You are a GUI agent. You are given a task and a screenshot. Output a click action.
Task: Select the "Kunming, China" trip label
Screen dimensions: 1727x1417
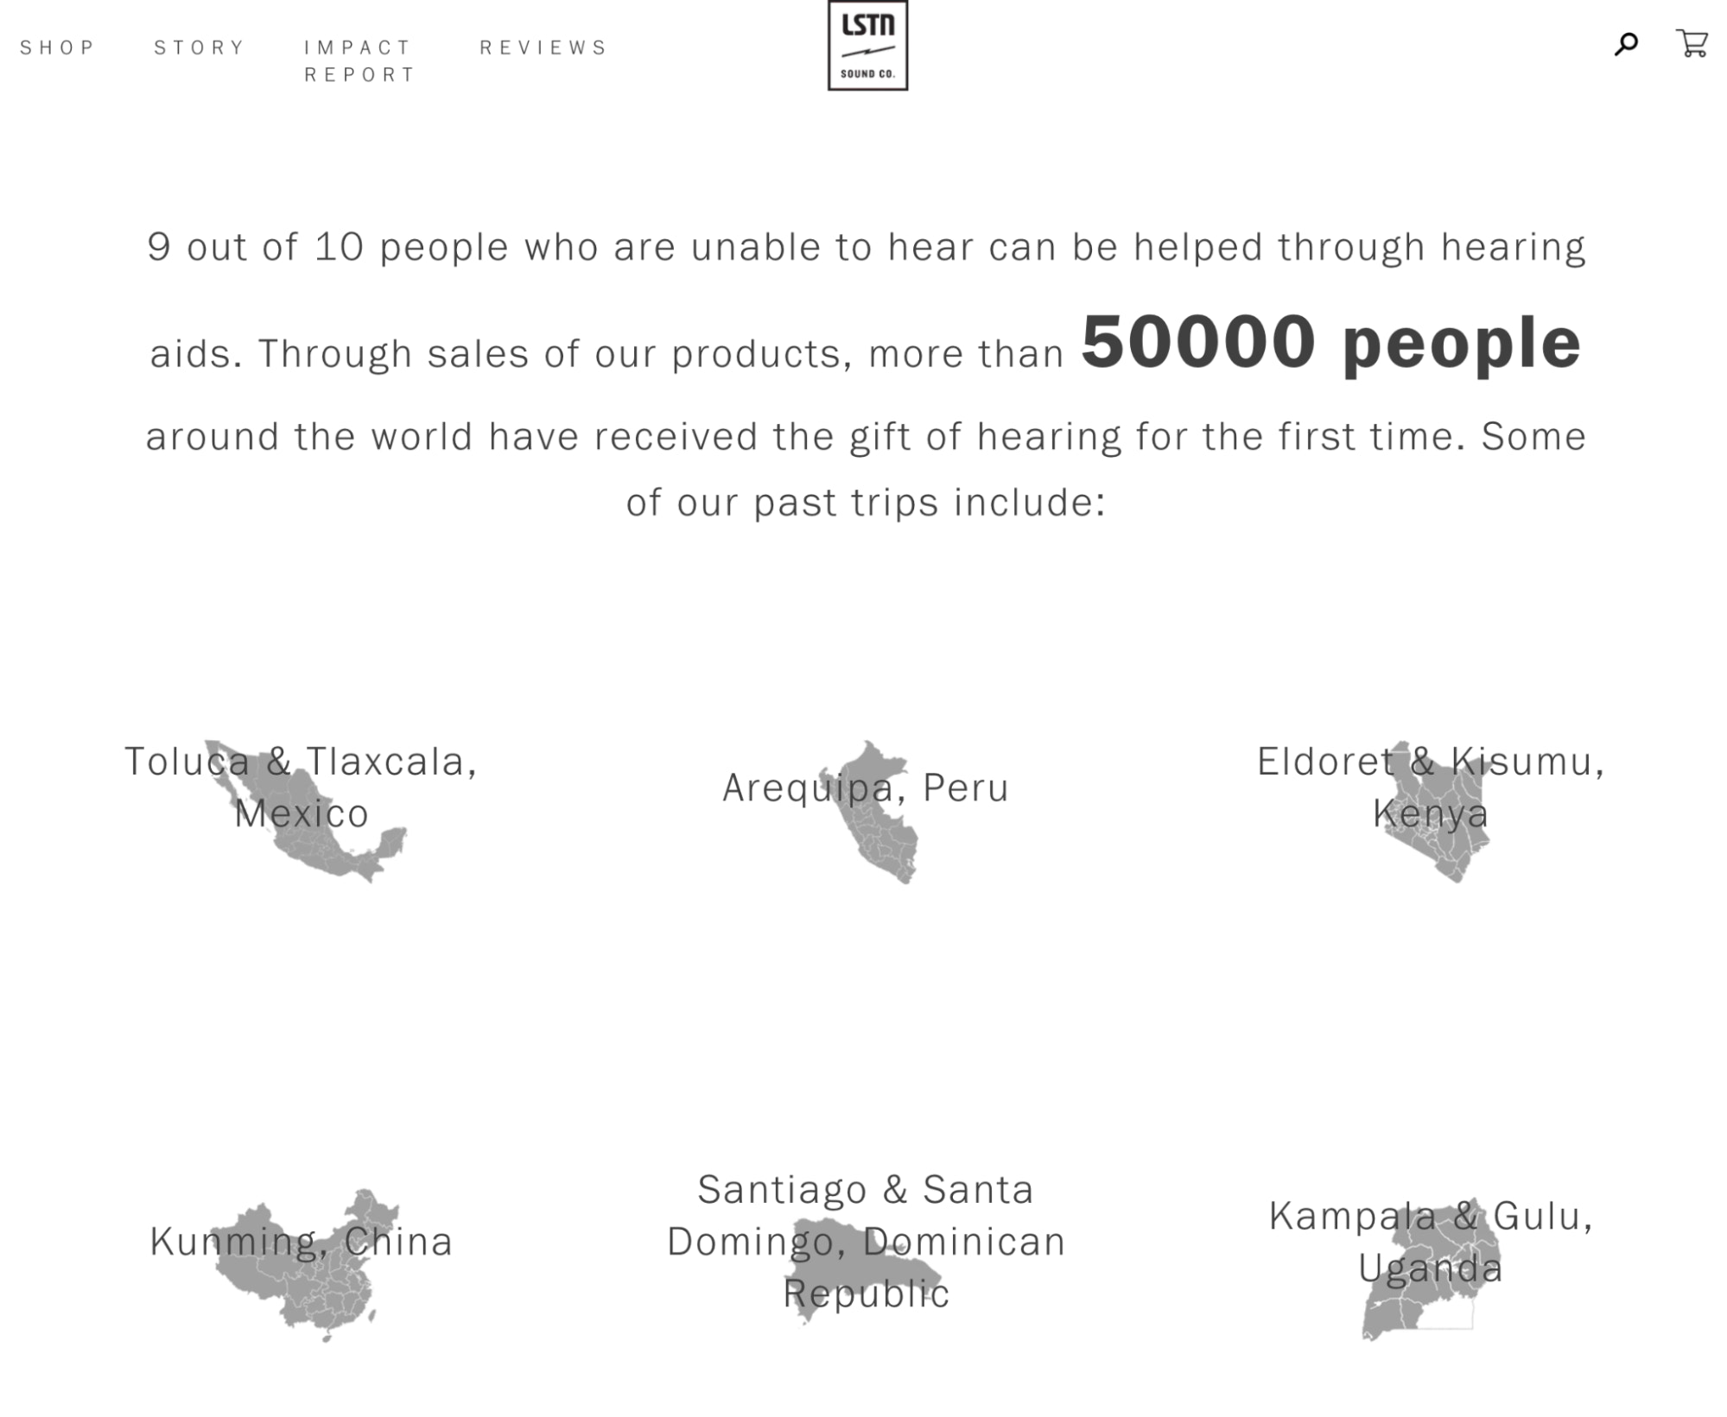(x=301, y=1241)
